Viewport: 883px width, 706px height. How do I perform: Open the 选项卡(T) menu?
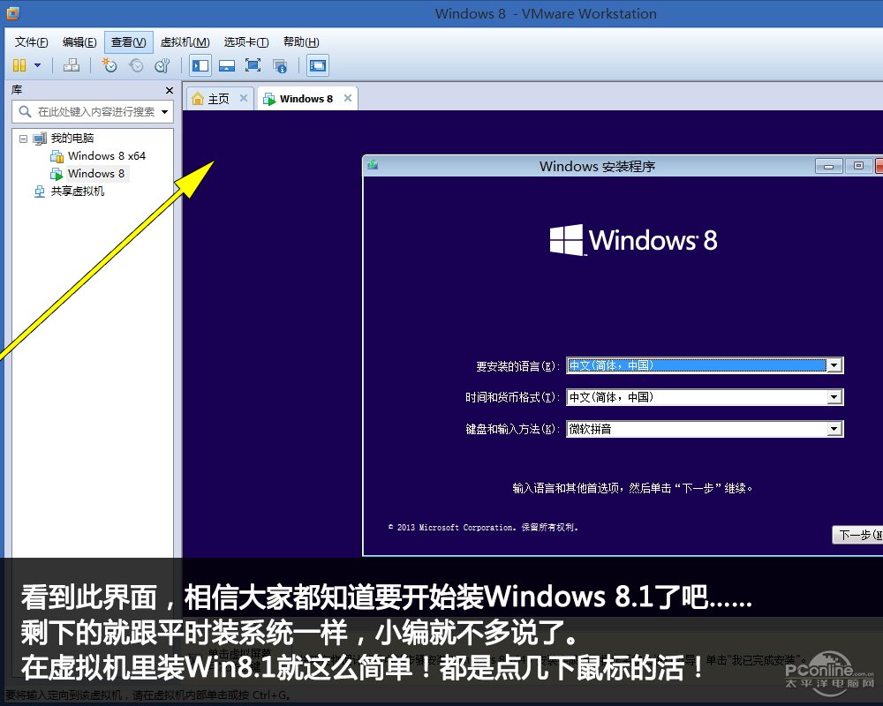pos(246,42)
